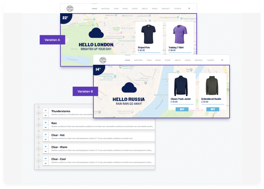The height and width of the screenshot is (189, 264).
Task: Move Clear - Cool rule down
Action: (46, 163)
